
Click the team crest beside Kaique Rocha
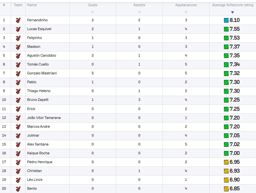pos(18,153)
